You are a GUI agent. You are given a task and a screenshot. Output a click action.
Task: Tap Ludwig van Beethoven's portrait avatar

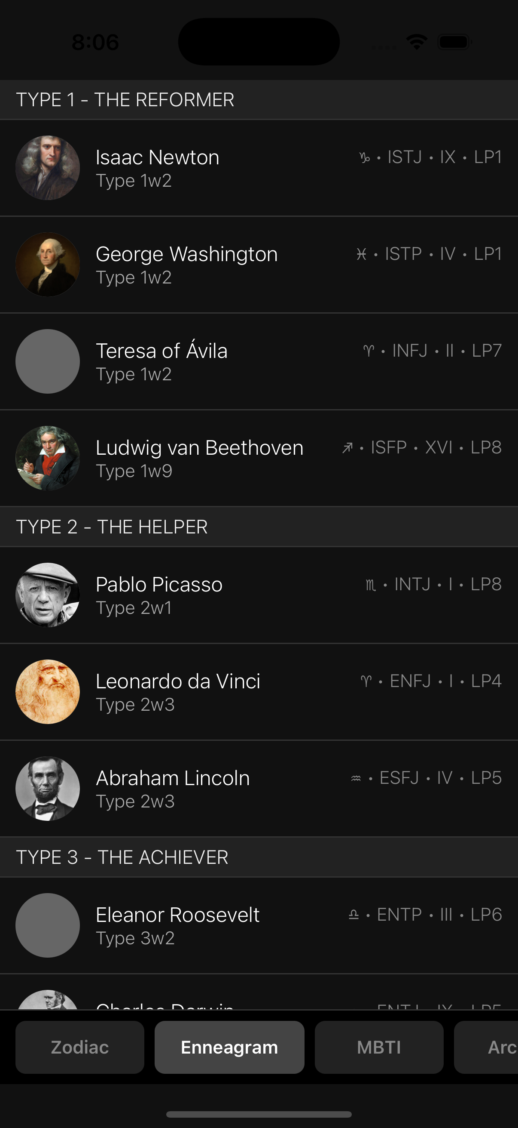pyautogui.click(x=48, y=458)
